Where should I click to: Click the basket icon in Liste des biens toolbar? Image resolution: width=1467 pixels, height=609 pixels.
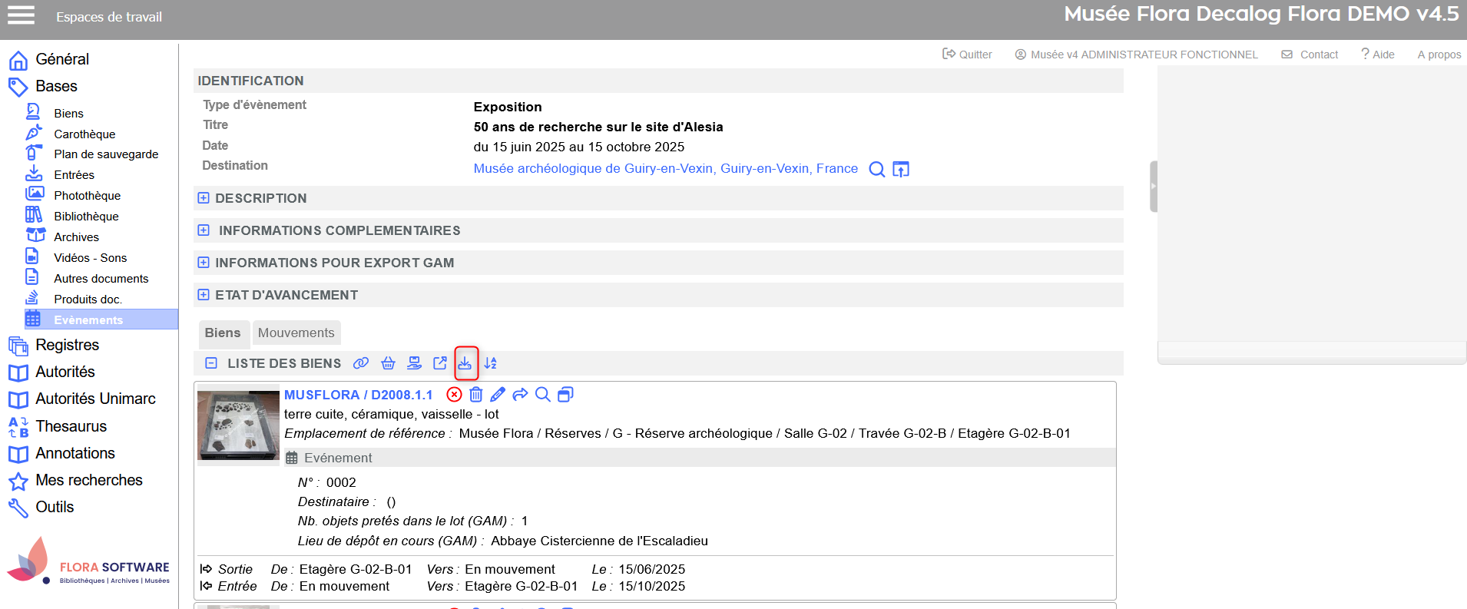pyautogui.click(x=388, y=363)
